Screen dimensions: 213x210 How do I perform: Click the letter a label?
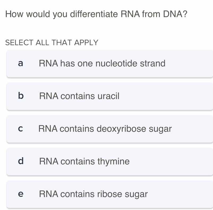pos(21,63)
